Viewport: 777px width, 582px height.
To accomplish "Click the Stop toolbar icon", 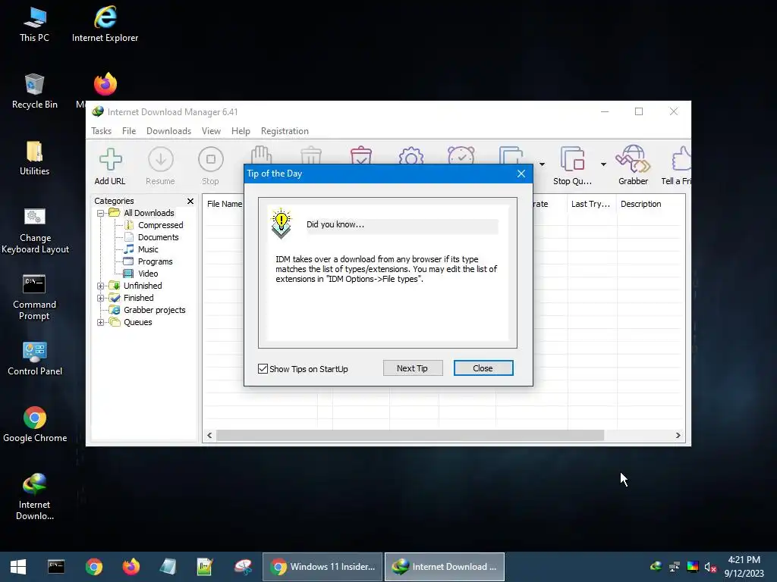I will coord(211,166).
